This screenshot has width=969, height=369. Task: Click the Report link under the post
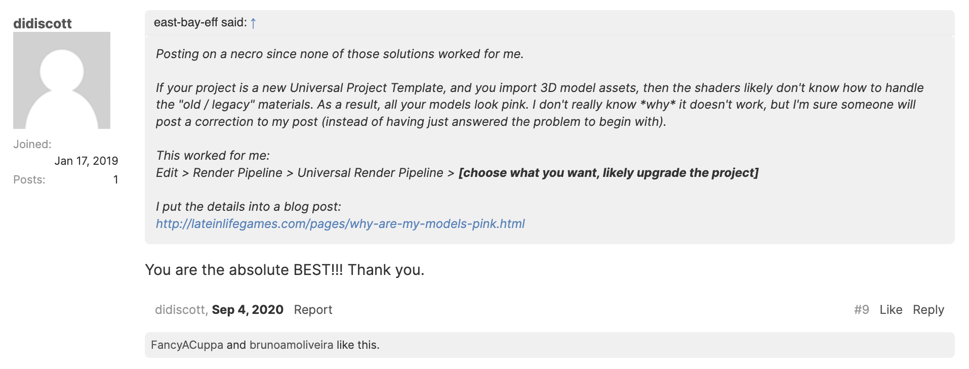pos(313,309)
